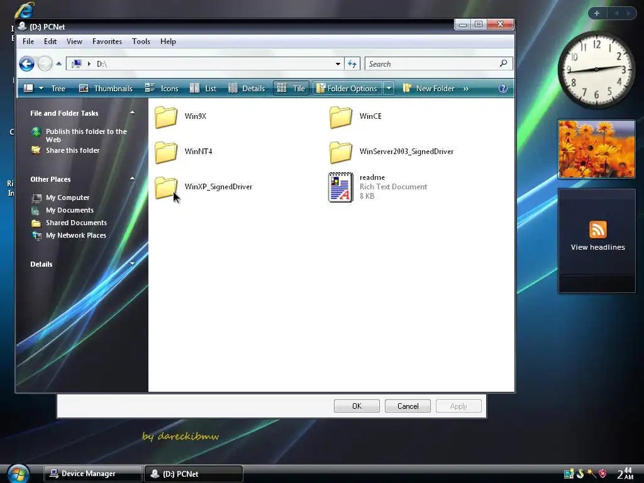
Task: Switch to Icons view
Action: click(x=162, y=88)
